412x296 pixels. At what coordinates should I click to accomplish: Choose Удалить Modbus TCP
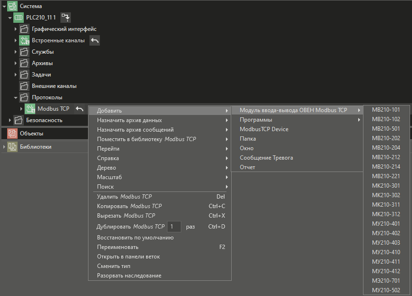[160, 197]
